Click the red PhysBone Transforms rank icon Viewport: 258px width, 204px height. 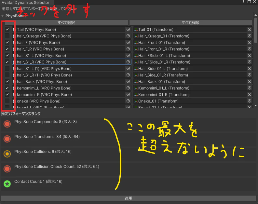7,139
